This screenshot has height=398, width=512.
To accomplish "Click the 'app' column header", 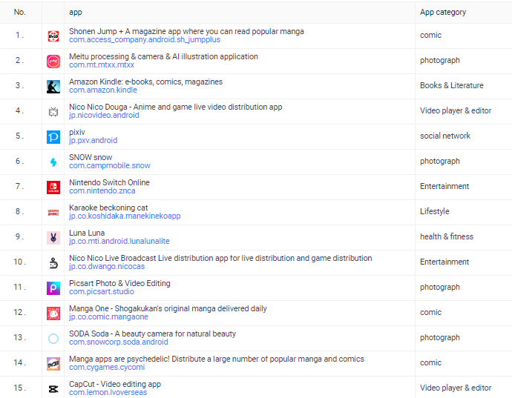I will (75, 13).
